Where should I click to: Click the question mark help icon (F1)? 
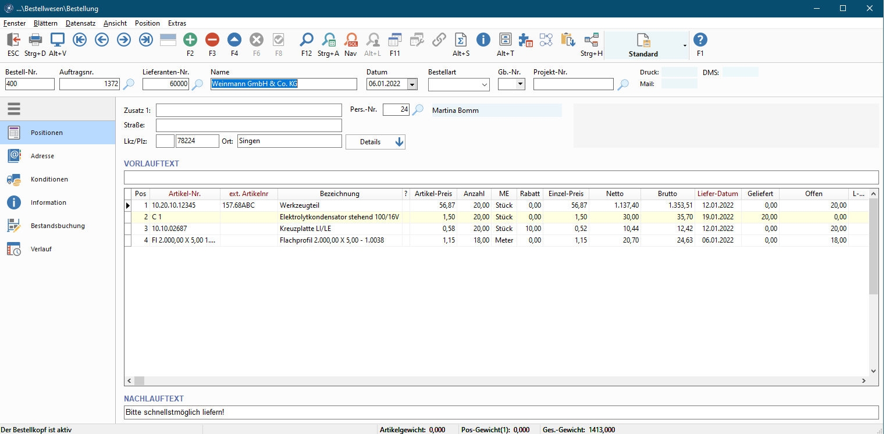(x=700, y=40)
